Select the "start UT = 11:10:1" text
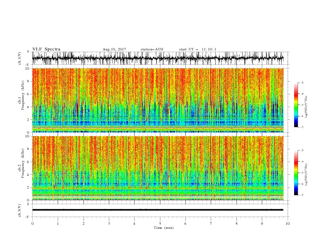 click(x=198, y=49)
